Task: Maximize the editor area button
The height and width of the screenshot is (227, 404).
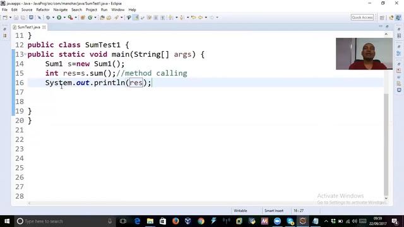Action: [387, 26]
